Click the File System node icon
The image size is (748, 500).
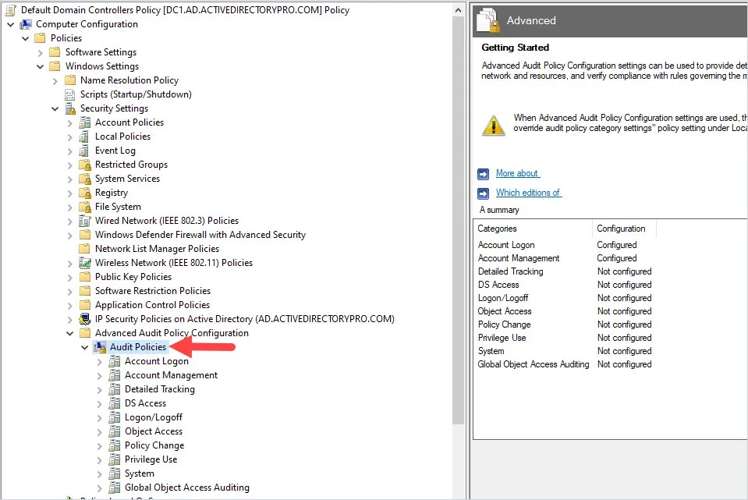tap(83, 206)
